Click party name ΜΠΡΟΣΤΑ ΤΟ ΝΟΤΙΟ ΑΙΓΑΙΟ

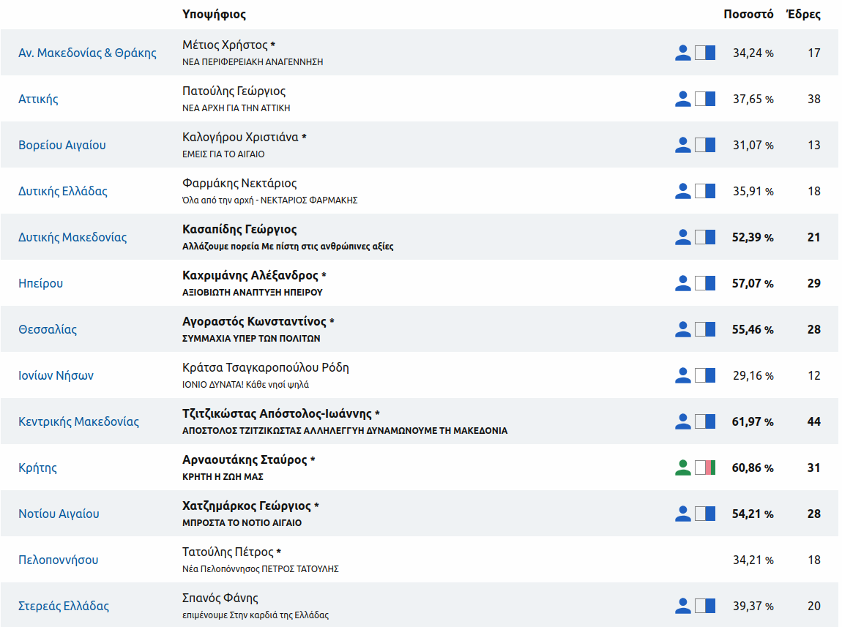point(242,523)
